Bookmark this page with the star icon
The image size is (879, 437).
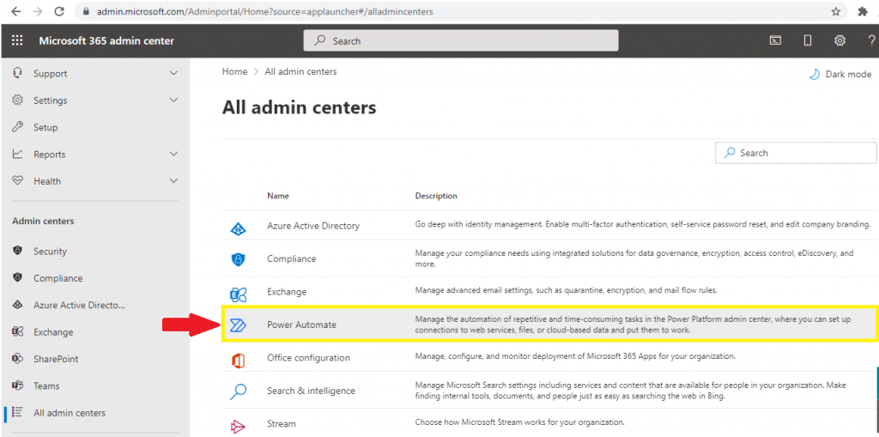point(836,11)
